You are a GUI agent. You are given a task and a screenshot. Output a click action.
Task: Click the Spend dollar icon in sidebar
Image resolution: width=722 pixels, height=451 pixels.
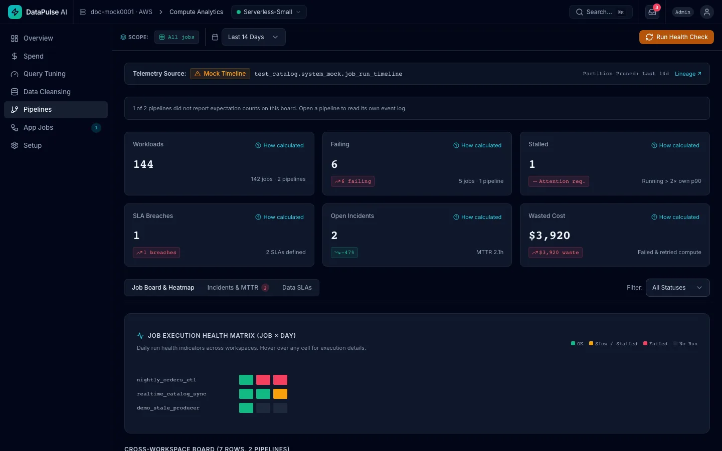[15, 56]
